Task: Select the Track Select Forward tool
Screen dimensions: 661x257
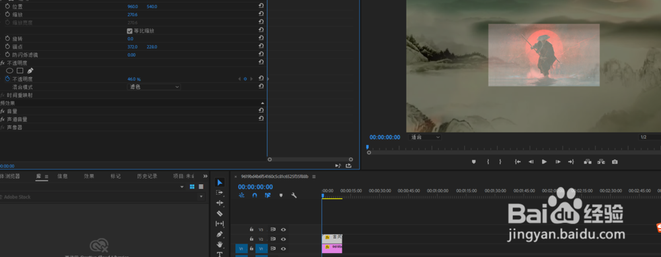Action: point(219,192)
